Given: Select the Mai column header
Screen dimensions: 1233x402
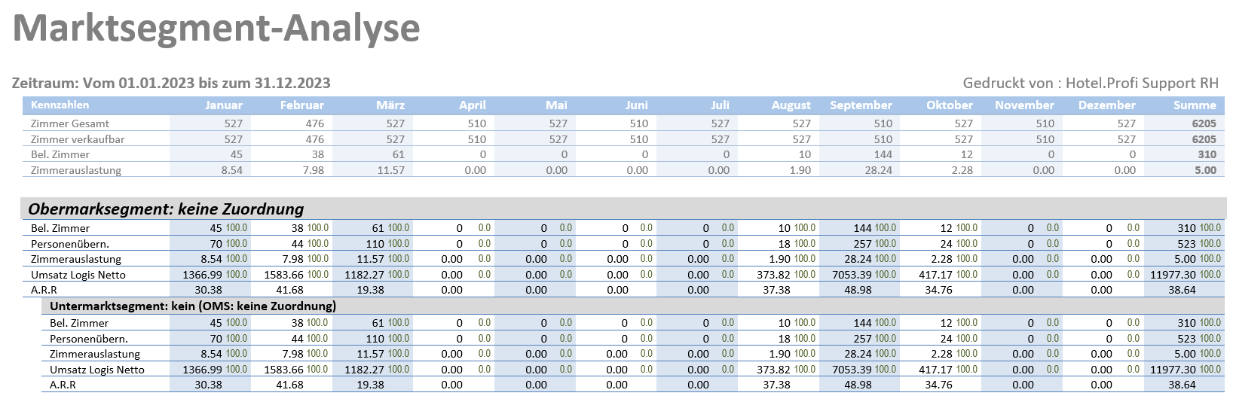Looking at the screenshot, I should (x=556, y=105).
